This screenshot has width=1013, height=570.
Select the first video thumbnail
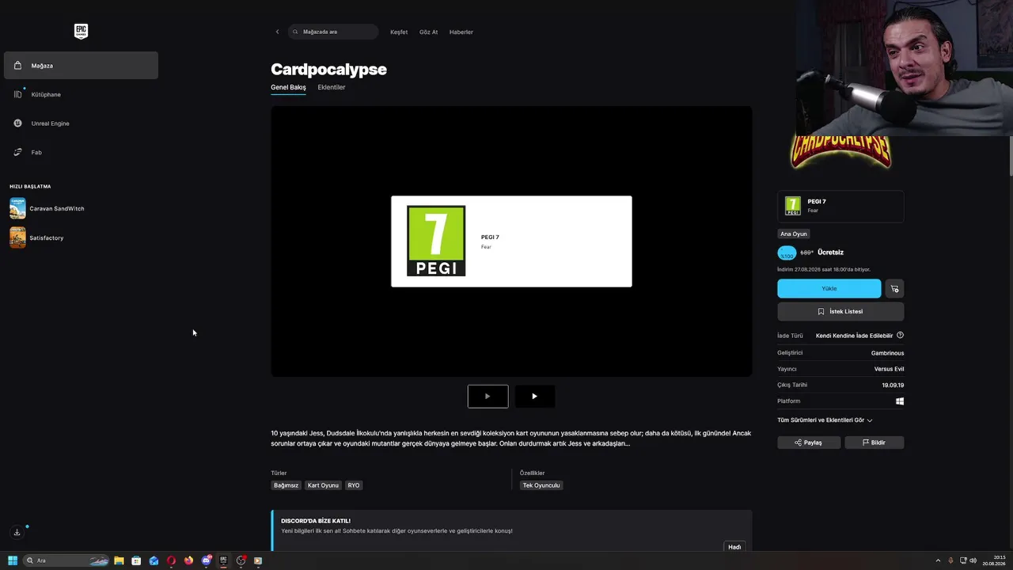488,397
